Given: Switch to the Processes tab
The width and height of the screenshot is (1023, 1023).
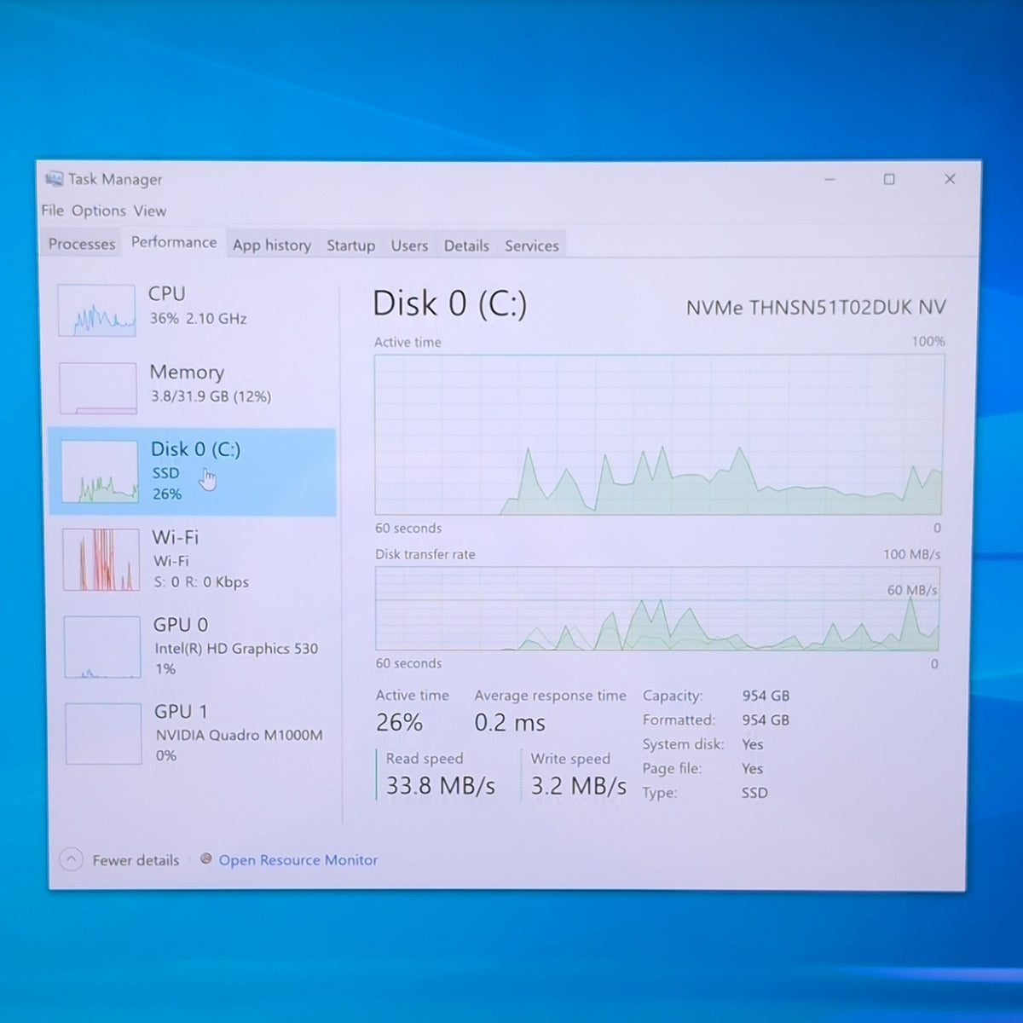Looking at the screenshot, I should pyautogui.click(x=82, y=244).
